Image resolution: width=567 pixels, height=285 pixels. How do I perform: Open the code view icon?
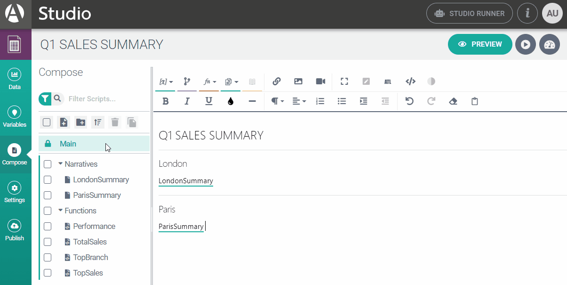point(410,81)
